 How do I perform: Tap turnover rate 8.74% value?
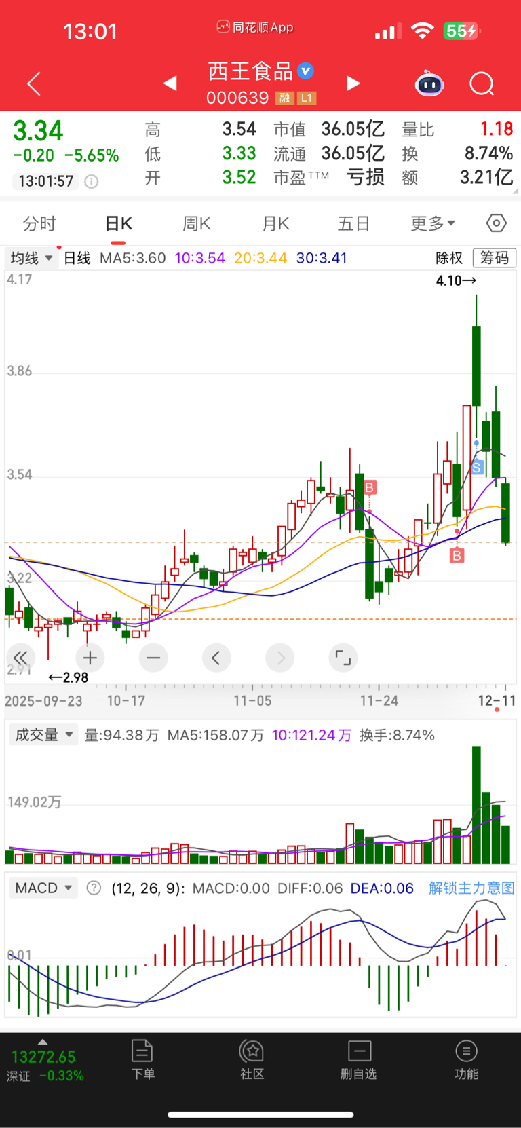(488, 153)
